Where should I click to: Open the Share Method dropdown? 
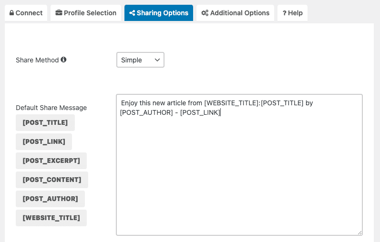point(140,60)
